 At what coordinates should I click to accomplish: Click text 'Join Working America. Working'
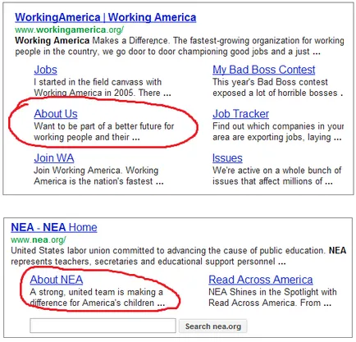[96, 171]
